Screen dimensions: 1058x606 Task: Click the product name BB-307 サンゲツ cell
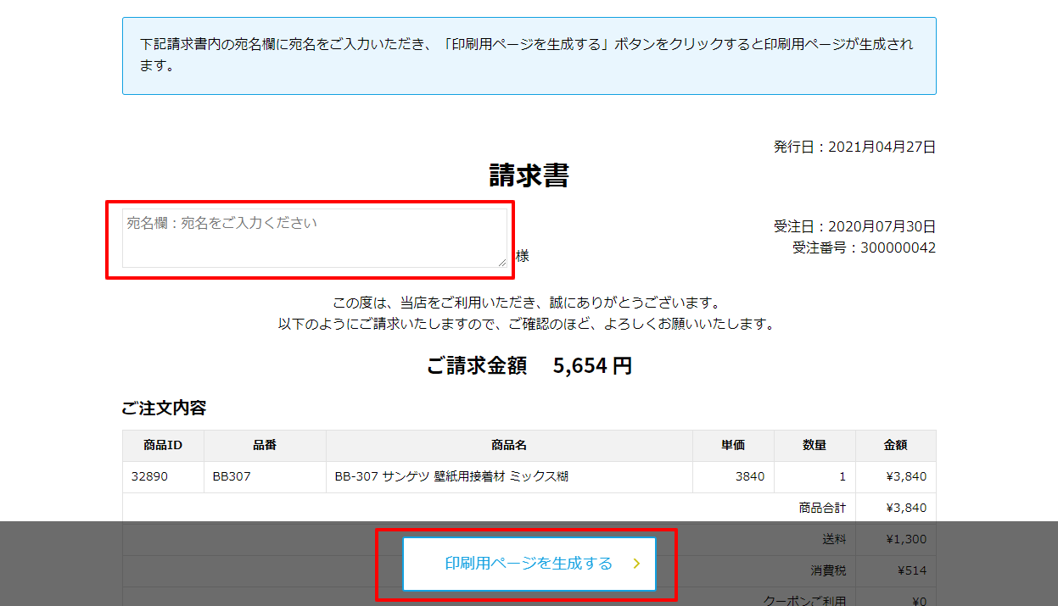point(451,476)
